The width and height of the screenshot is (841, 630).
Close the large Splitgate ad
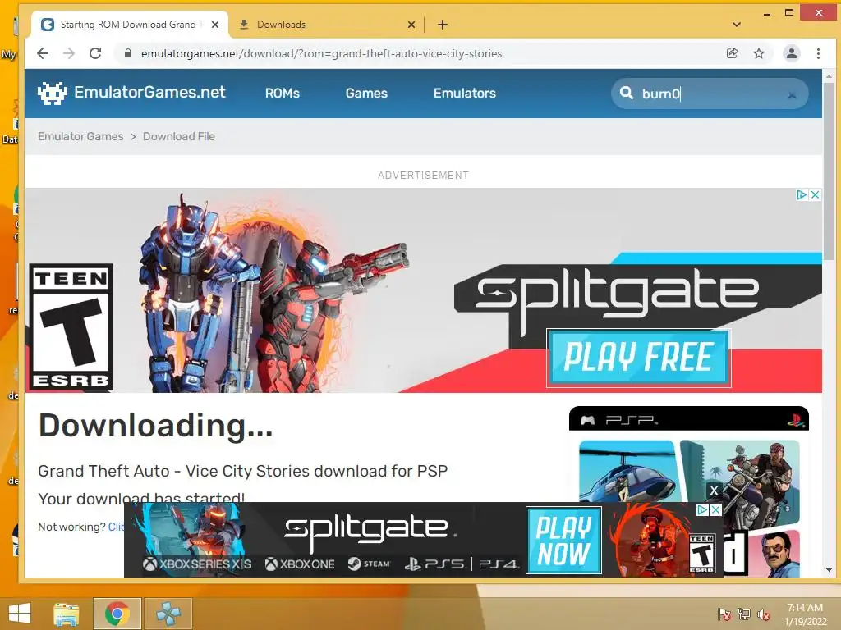[815, 195]
